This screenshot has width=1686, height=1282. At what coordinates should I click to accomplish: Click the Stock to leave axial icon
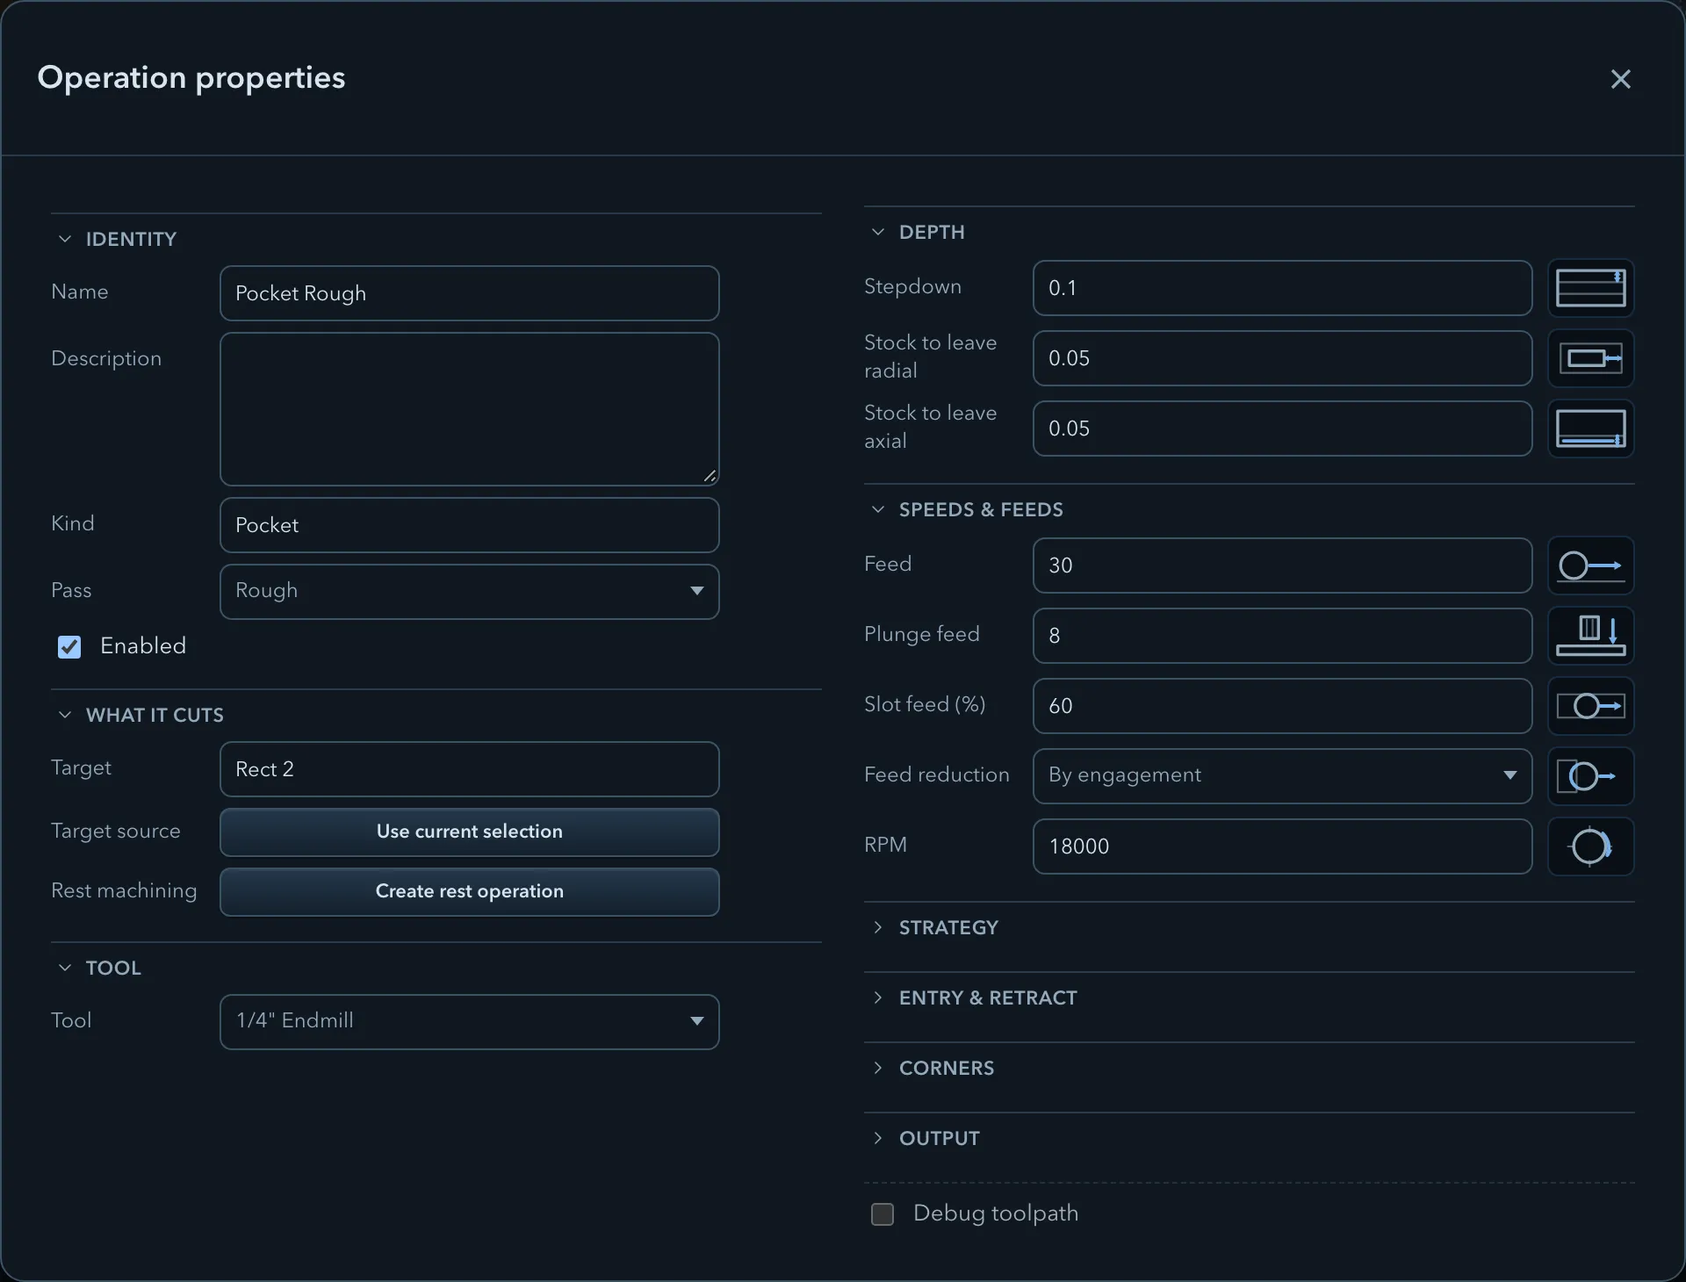(1590, 429)
